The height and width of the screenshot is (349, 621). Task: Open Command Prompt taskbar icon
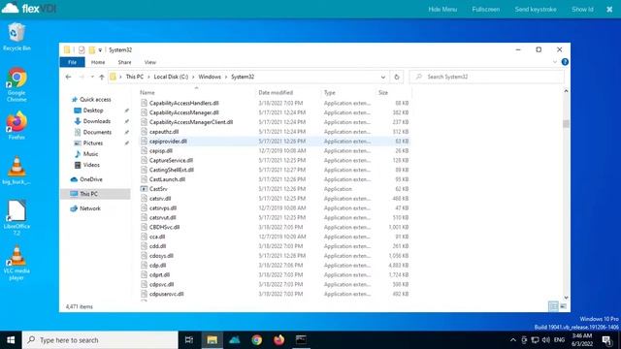click(301, 340)
